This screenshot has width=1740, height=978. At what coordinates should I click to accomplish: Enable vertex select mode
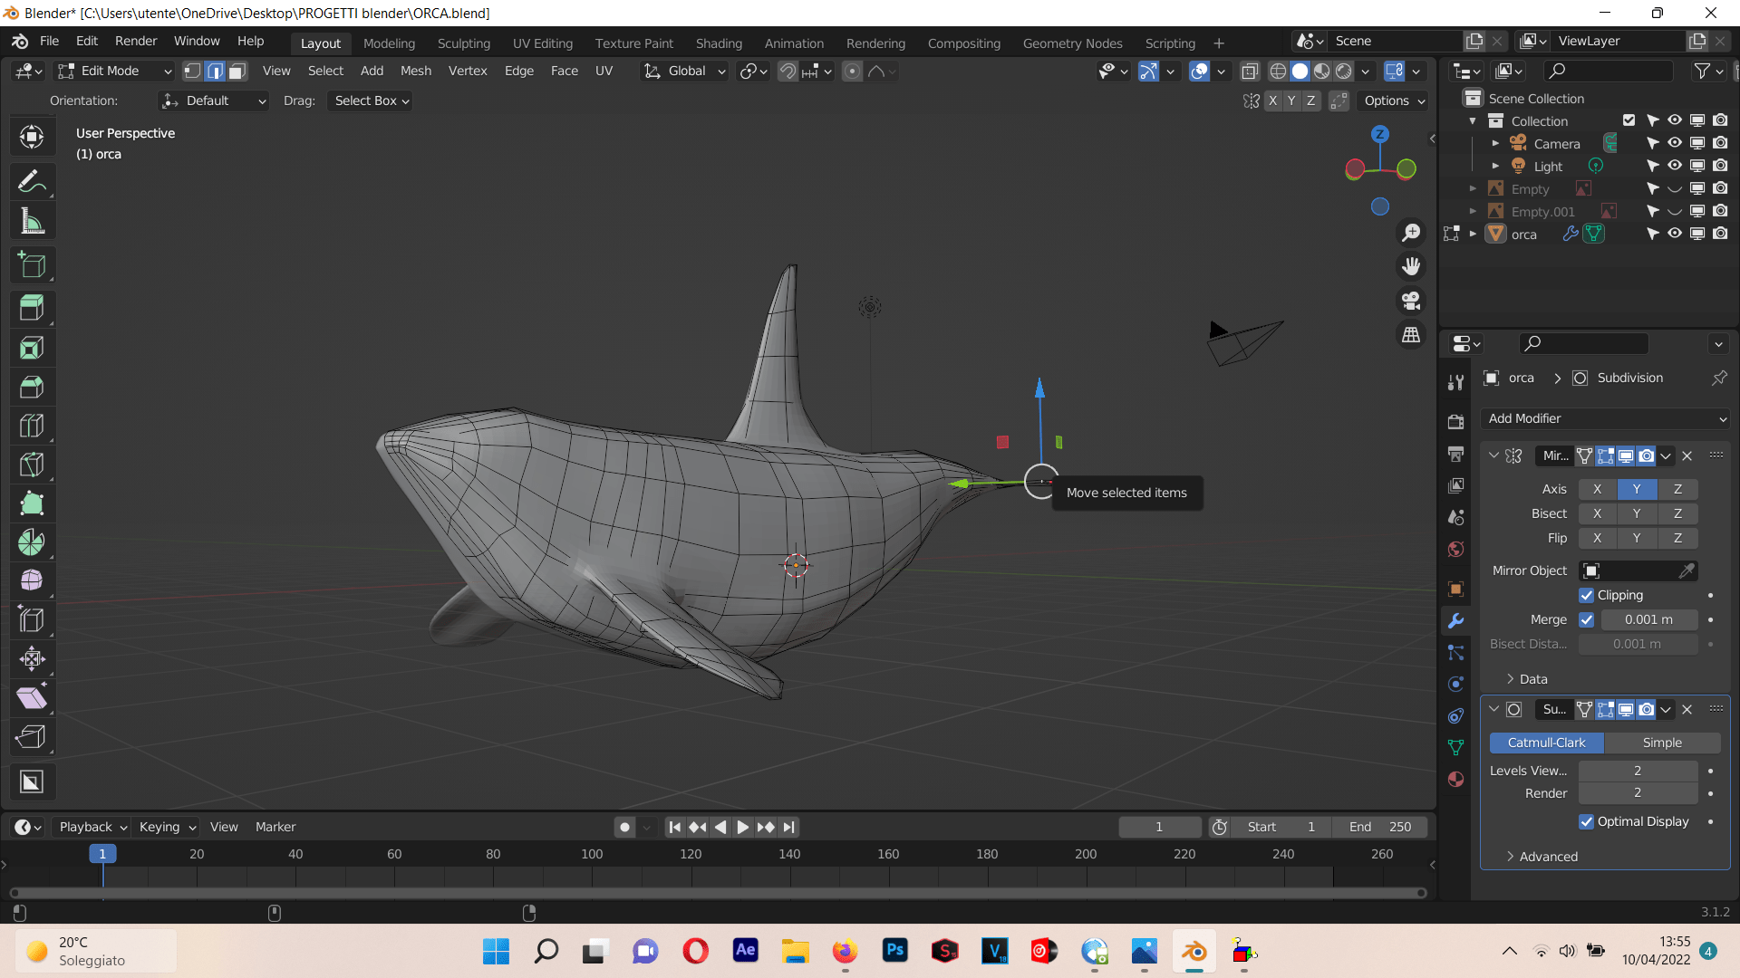pos(192,71)
